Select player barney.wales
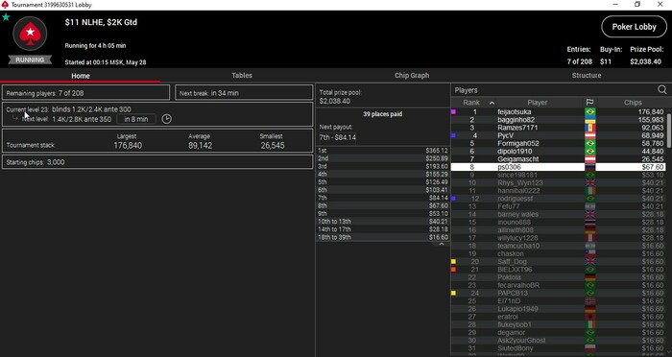The width and height of the screenshot is (672, 357). (559, 214)
